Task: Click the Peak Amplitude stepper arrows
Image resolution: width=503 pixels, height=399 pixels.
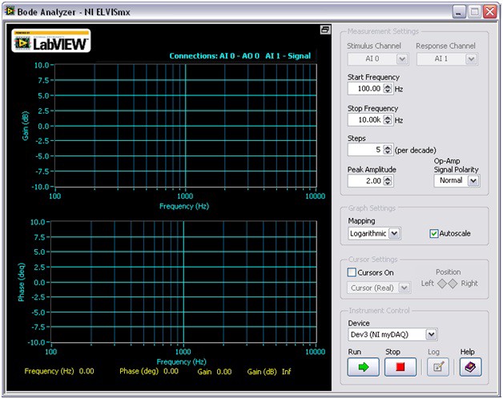Action: (x=388, y=181)
